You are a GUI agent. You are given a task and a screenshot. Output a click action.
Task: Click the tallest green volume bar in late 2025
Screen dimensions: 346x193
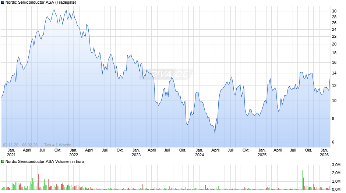tap(302, 180)
